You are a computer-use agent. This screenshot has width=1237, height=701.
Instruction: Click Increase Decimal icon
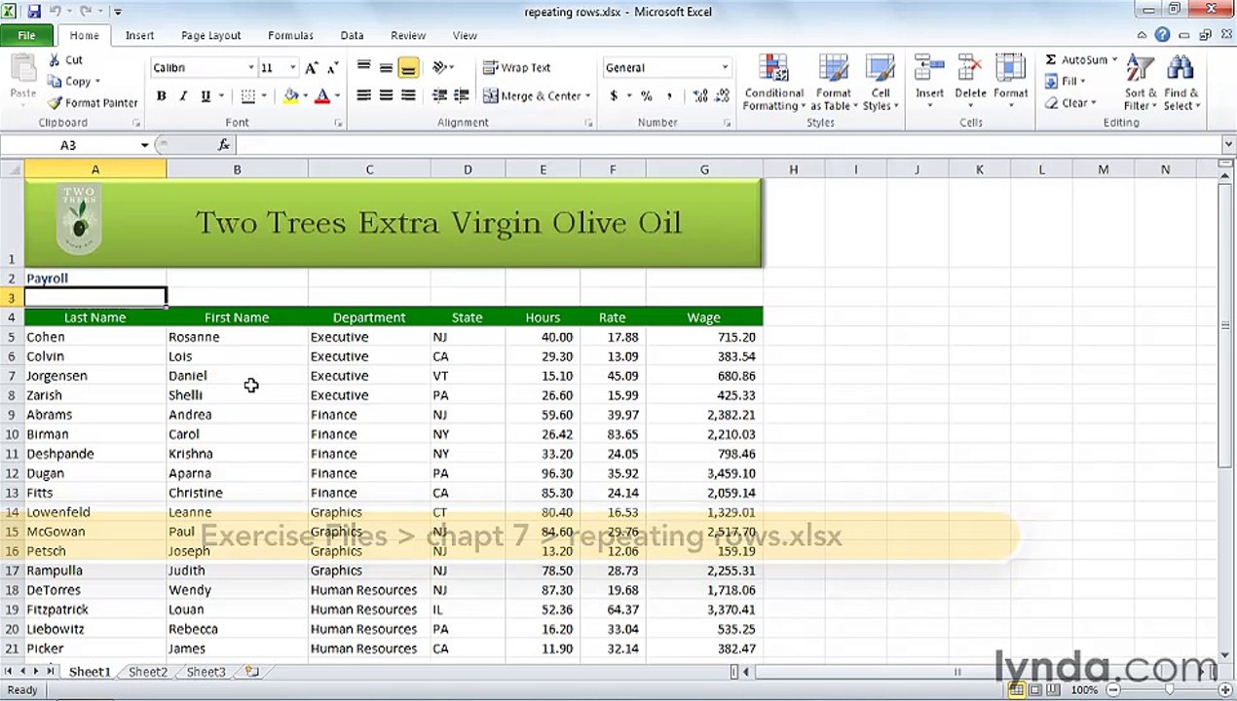700,96
